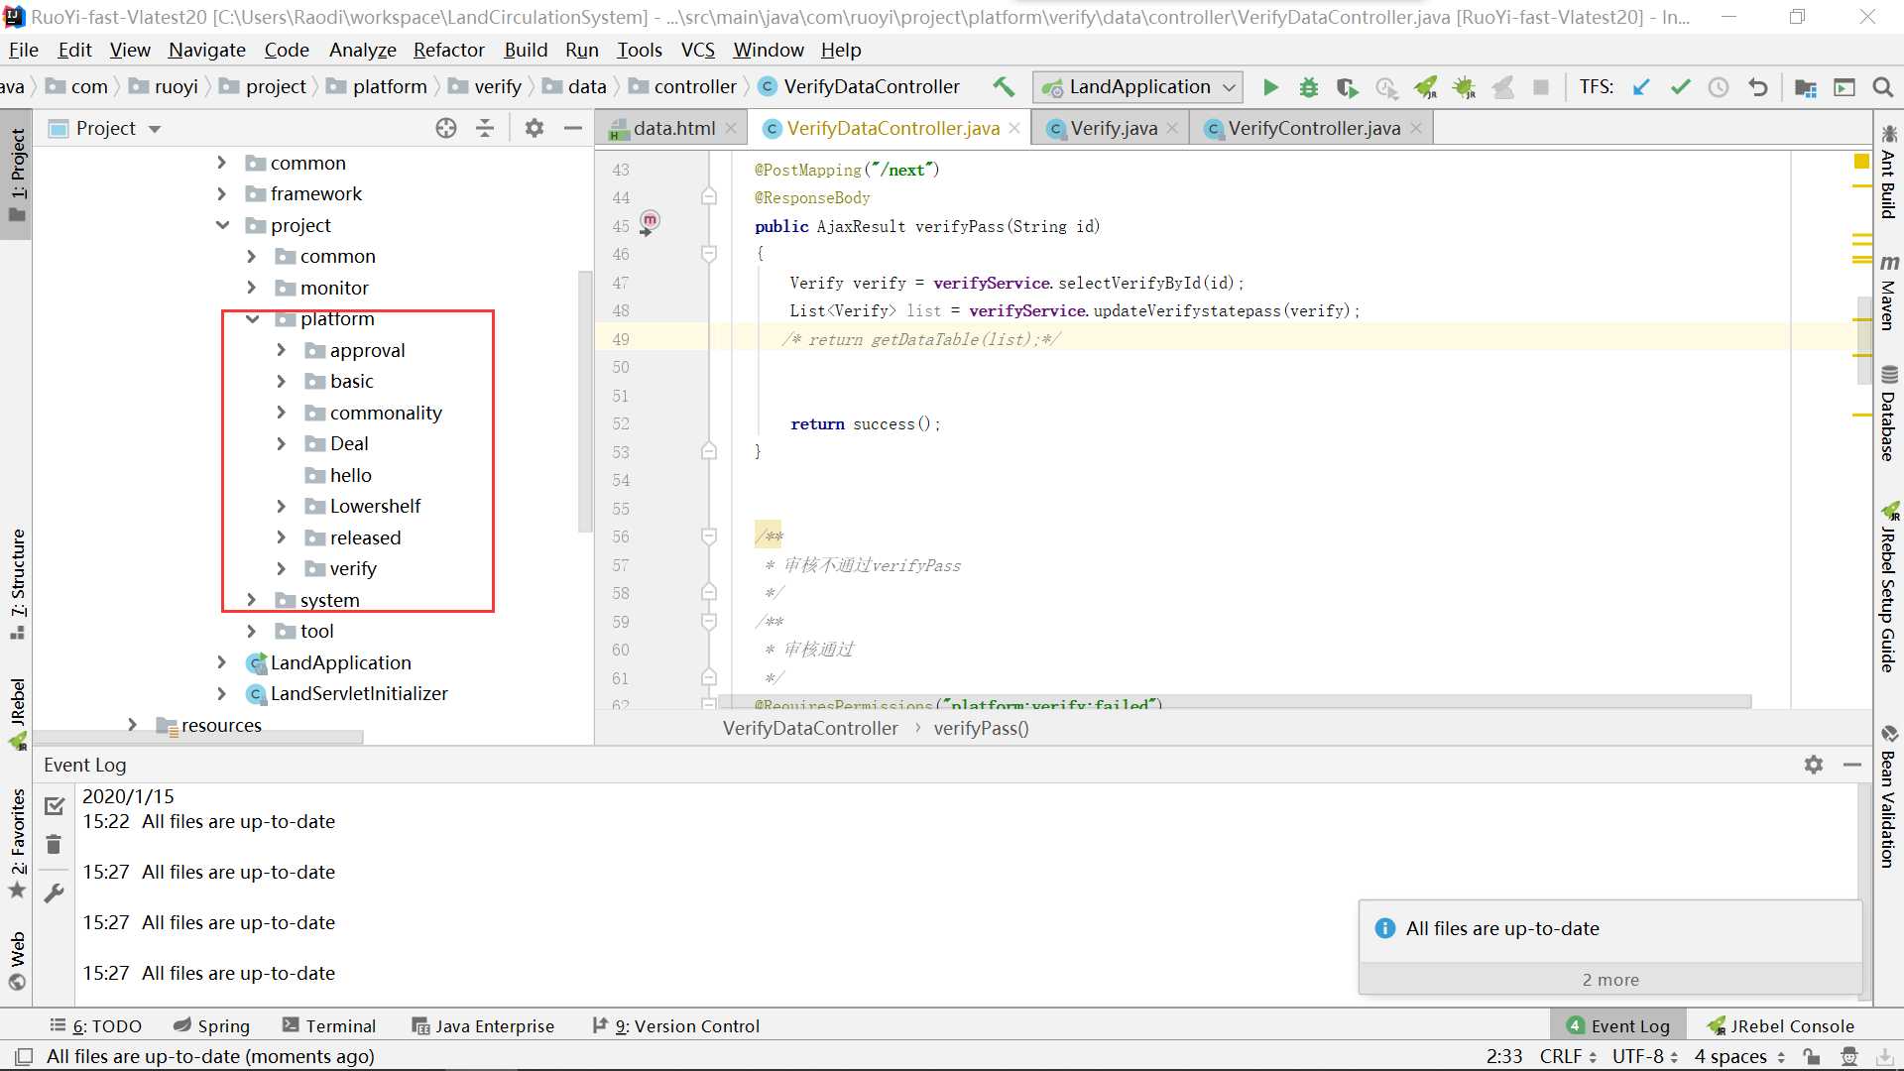Run LandApplication with Coverage

pyautogui.click(x=1347, y=87)
